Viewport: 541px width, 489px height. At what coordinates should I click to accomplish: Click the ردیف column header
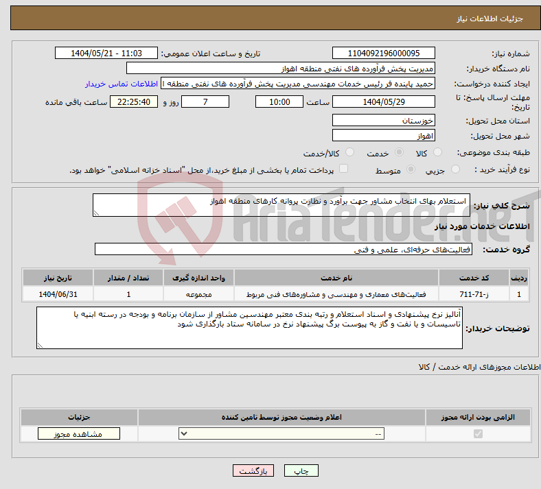point(519,278)
